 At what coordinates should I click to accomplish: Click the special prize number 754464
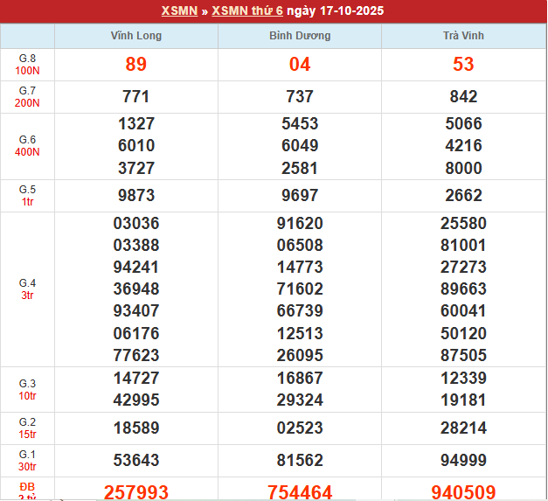tap(300, 492)
